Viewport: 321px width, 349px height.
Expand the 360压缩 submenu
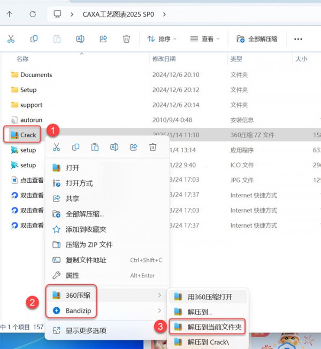tap(107, 296)
